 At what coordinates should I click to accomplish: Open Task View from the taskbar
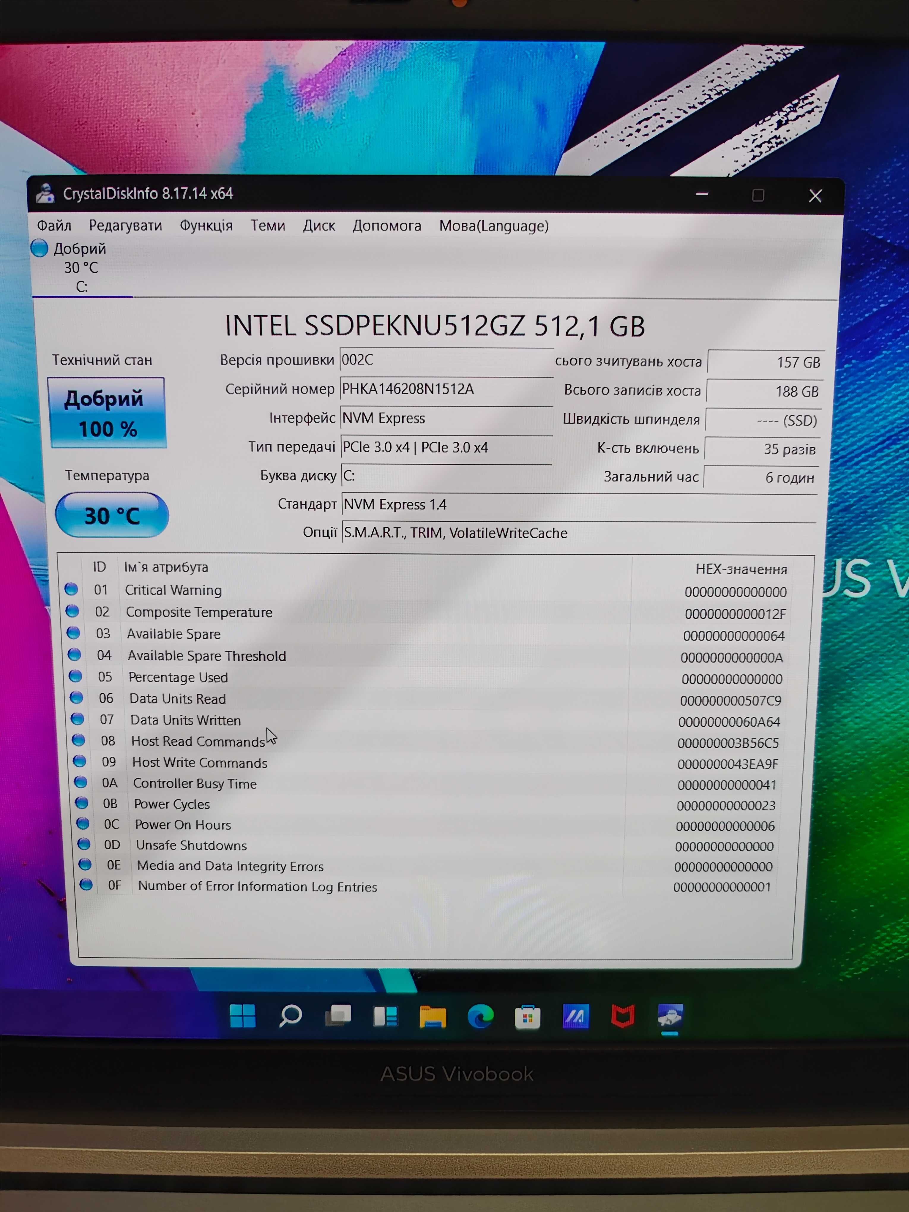point(338,1016)
